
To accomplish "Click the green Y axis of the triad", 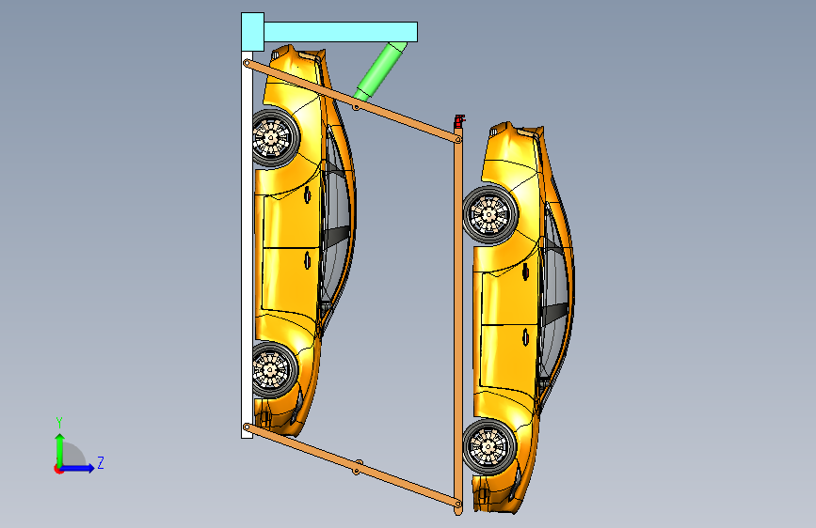I will click(x=60, y=449).
